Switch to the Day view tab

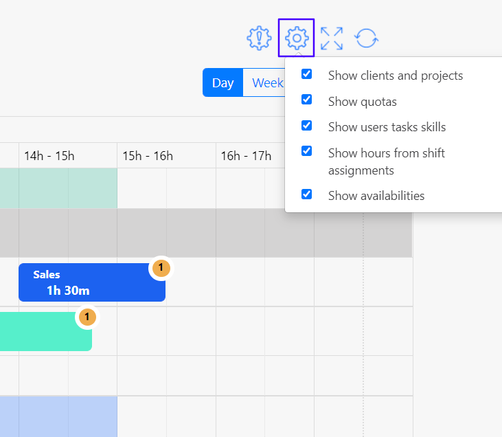click(x=223, y=83)
